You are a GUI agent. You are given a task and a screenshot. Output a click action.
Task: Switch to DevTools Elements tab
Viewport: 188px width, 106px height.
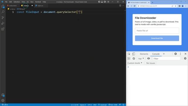[x=144, y=54]
